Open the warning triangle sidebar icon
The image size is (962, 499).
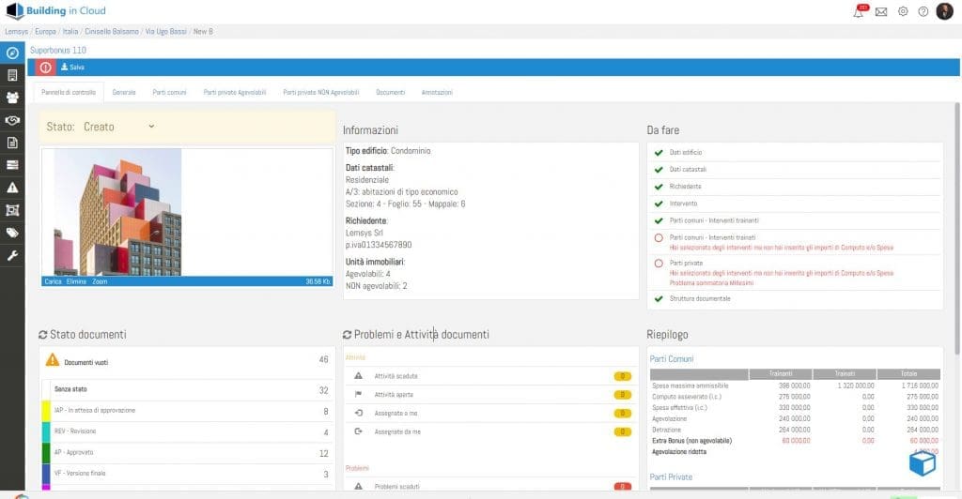point(12,188)
